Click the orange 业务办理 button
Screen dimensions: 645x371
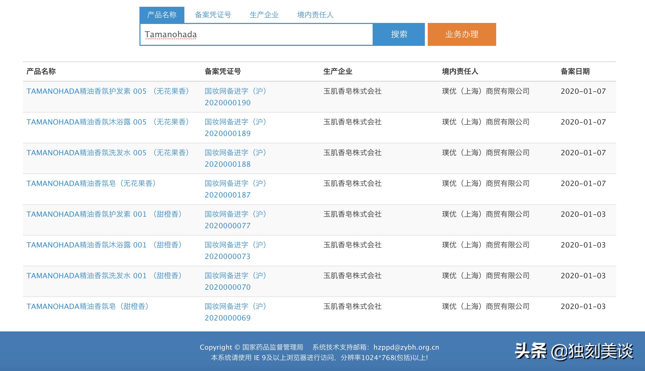coord(461,34)
